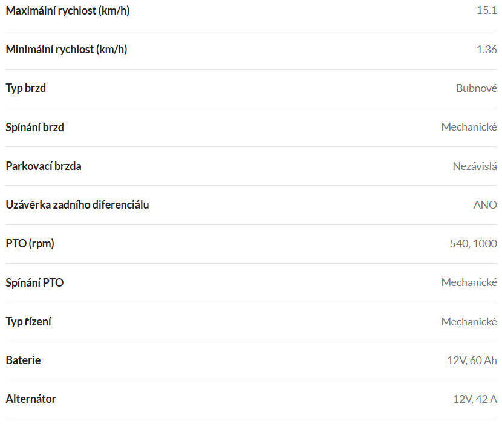Screen dimensions: 502x424
Task: Click the Parkovací brzda label
Action: pos(43,166)
